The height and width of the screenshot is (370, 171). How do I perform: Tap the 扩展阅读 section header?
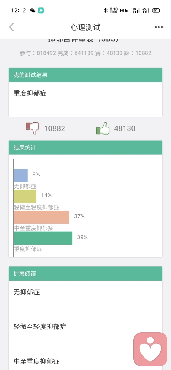click(x=85, y=274)
